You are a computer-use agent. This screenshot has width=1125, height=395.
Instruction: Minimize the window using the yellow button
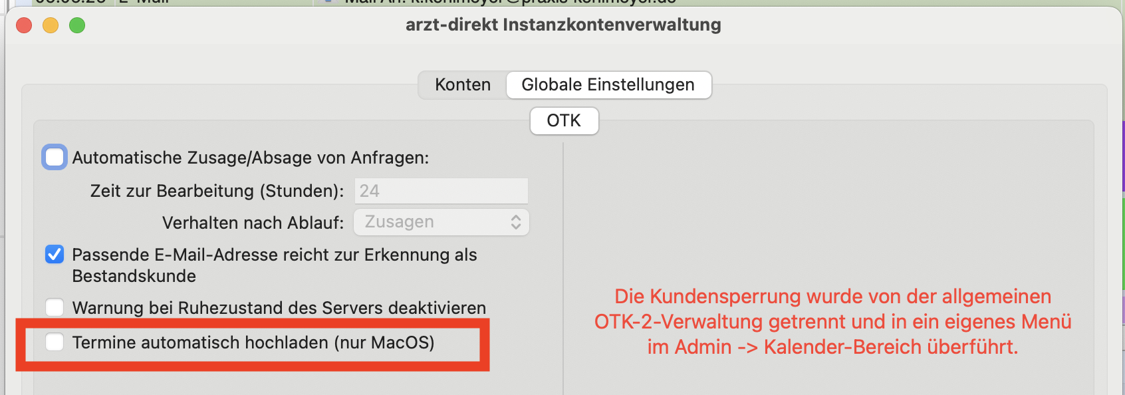tap(51, 25)
